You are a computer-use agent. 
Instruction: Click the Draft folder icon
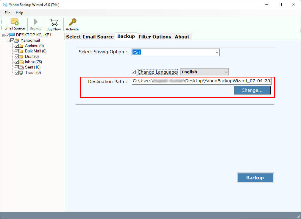21,57
